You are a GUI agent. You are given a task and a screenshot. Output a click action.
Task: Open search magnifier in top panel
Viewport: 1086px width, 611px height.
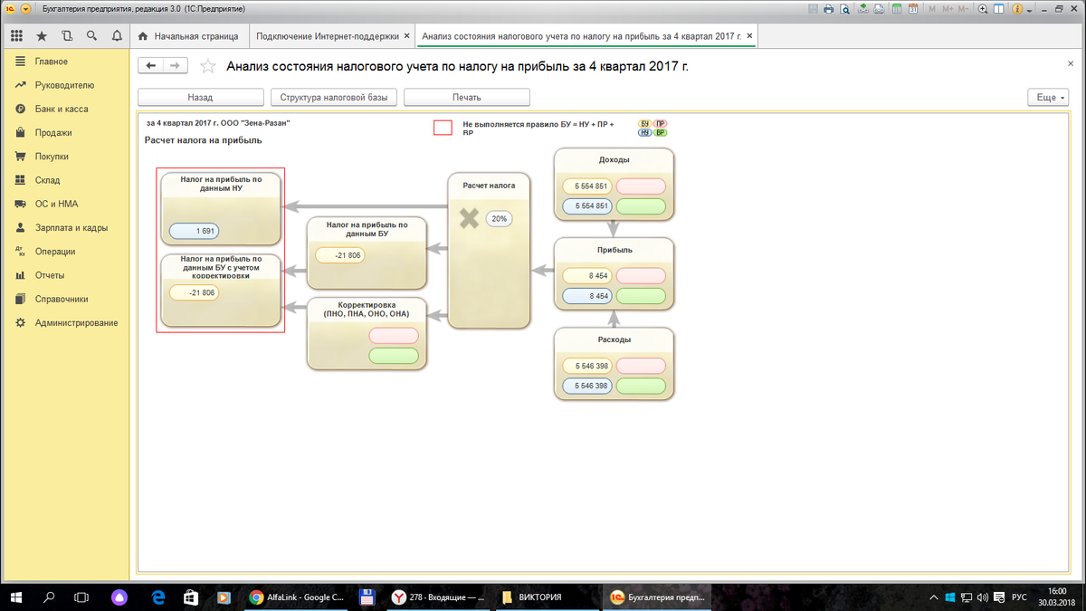[91, 36]
